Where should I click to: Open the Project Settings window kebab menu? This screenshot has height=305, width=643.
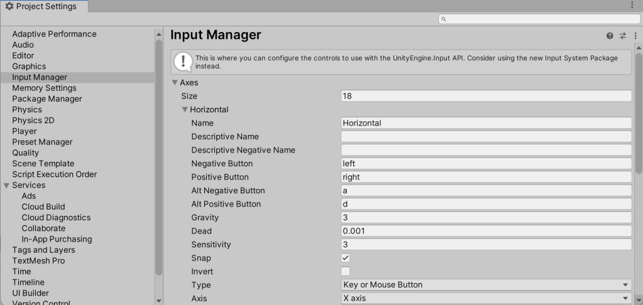click(632, 5)
